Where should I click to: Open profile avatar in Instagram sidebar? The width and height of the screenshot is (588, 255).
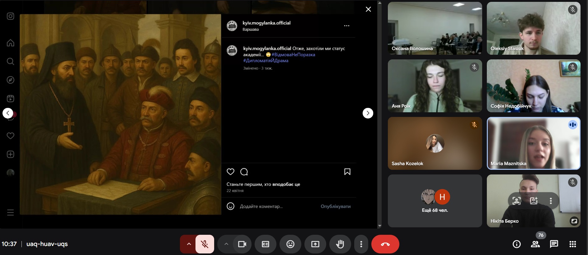(10, 173)
